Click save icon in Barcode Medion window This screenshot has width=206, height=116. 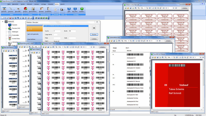click(x=8, y=51)
